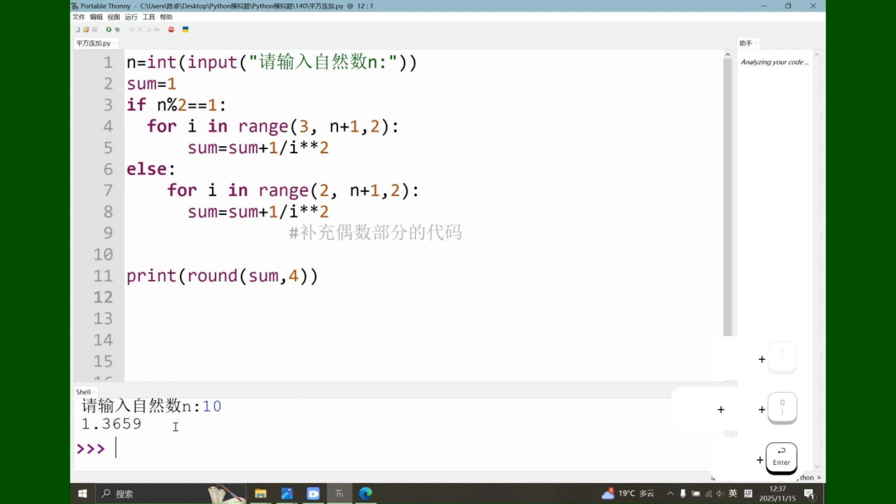Click the Ukraine flag toolbar icon
Image resolution: width=896 pixels, height=504 pixels.
(186, 29)
